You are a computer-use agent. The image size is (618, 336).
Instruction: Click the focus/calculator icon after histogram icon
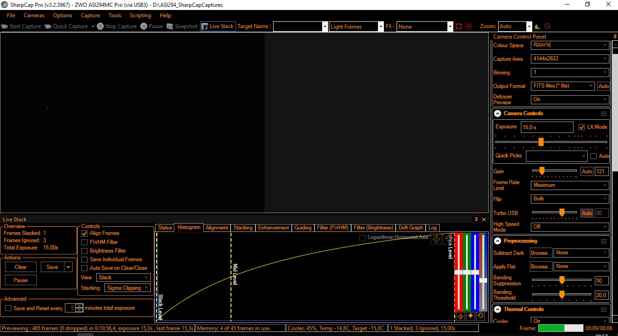coord(547,26)
